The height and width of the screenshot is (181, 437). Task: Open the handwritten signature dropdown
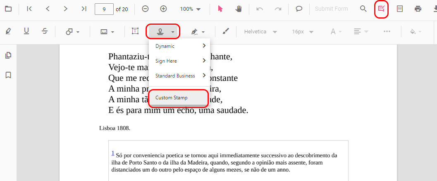pyautogui.click(x=198, y=32)
